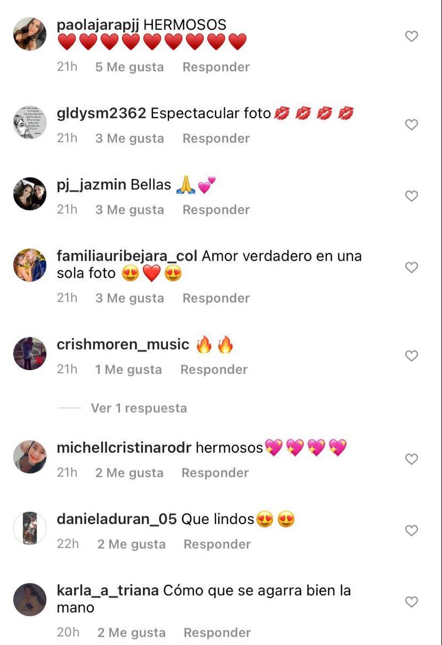442x645 pixels.
Task: Open danieladuran_05's profile via username
Action: pos(117,519)
